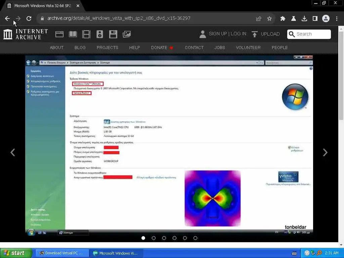Screen dimensions: 344x258
Task: Open the Video film icon
Action: (86, 34)
